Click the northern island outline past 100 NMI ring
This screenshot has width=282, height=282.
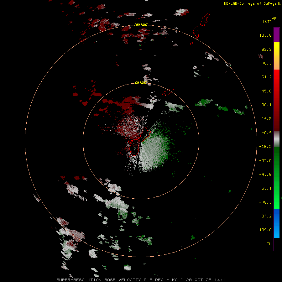pyautogui.click(x=205, y=20)
